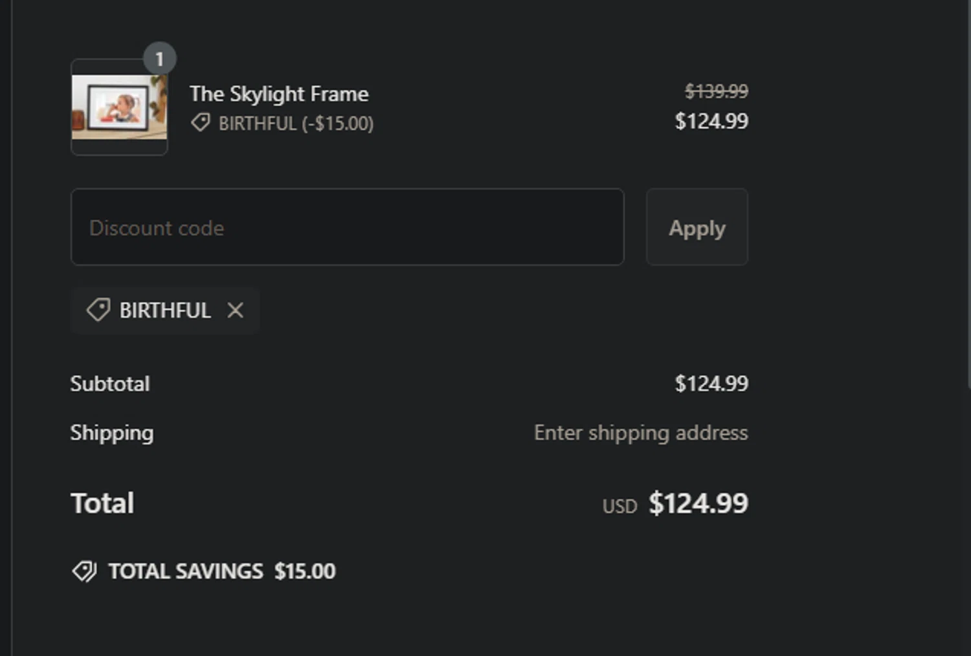
Task: Click the $15.00 total savings amount
Action: [305, 571]
